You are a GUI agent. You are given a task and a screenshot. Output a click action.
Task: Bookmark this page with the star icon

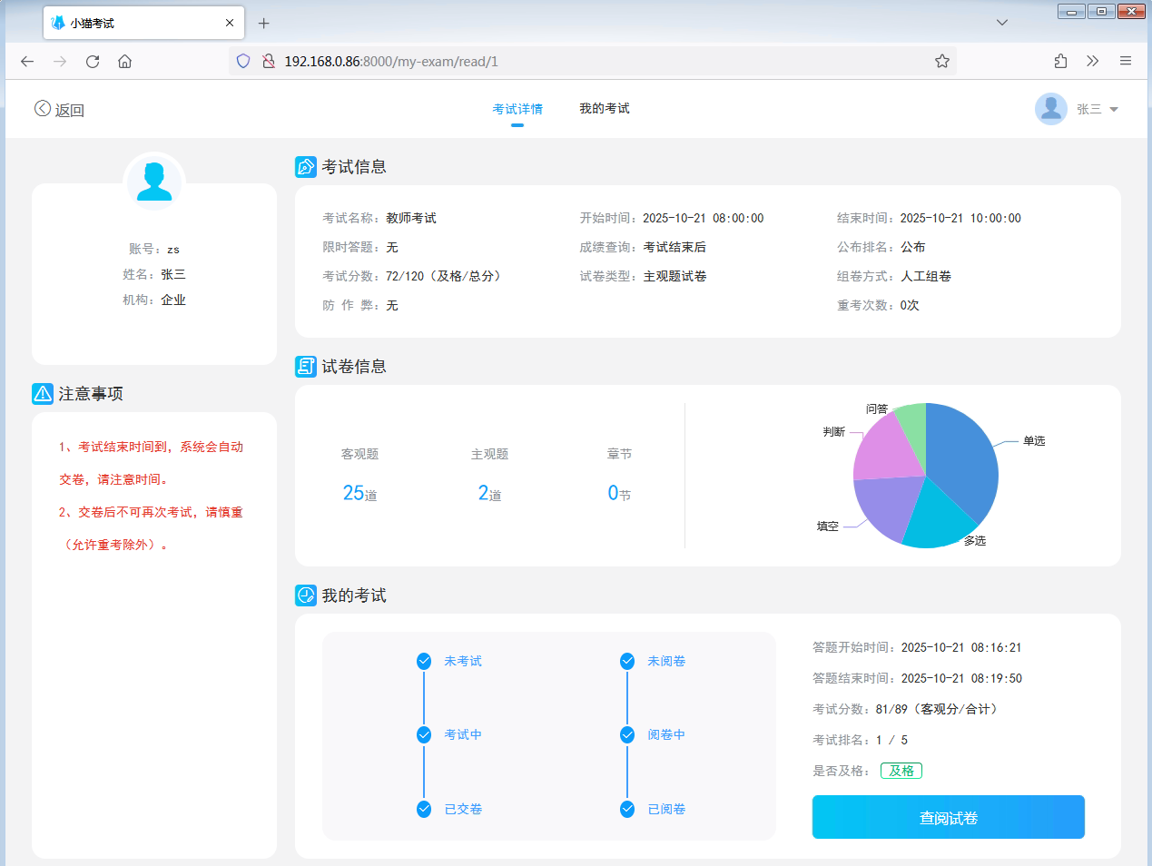tap(942, 62)
